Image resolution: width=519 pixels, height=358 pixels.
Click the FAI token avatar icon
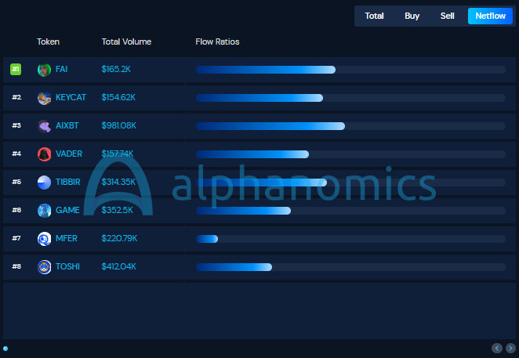coord(44,70)
